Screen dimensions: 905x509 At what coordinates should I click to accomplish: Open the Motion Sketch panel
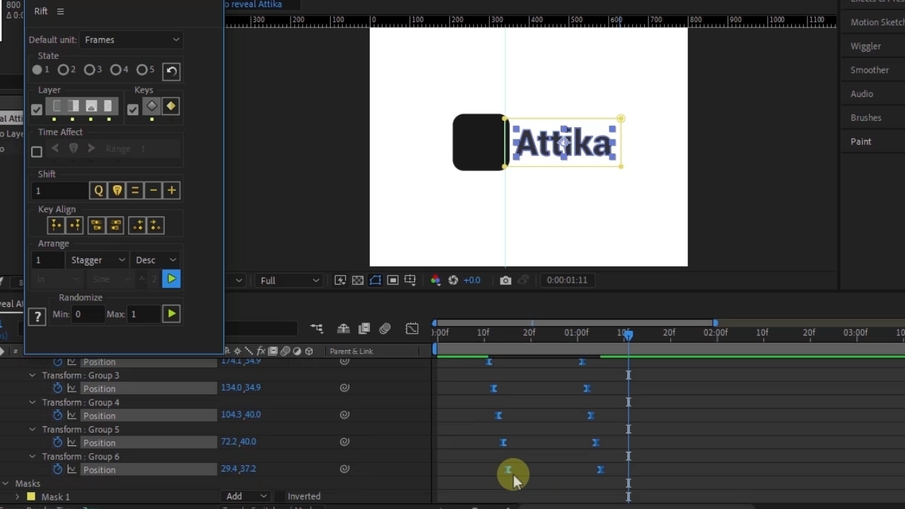[877, 22]
